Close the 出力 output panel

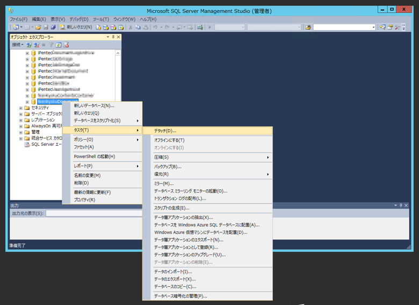pos(406,205)
